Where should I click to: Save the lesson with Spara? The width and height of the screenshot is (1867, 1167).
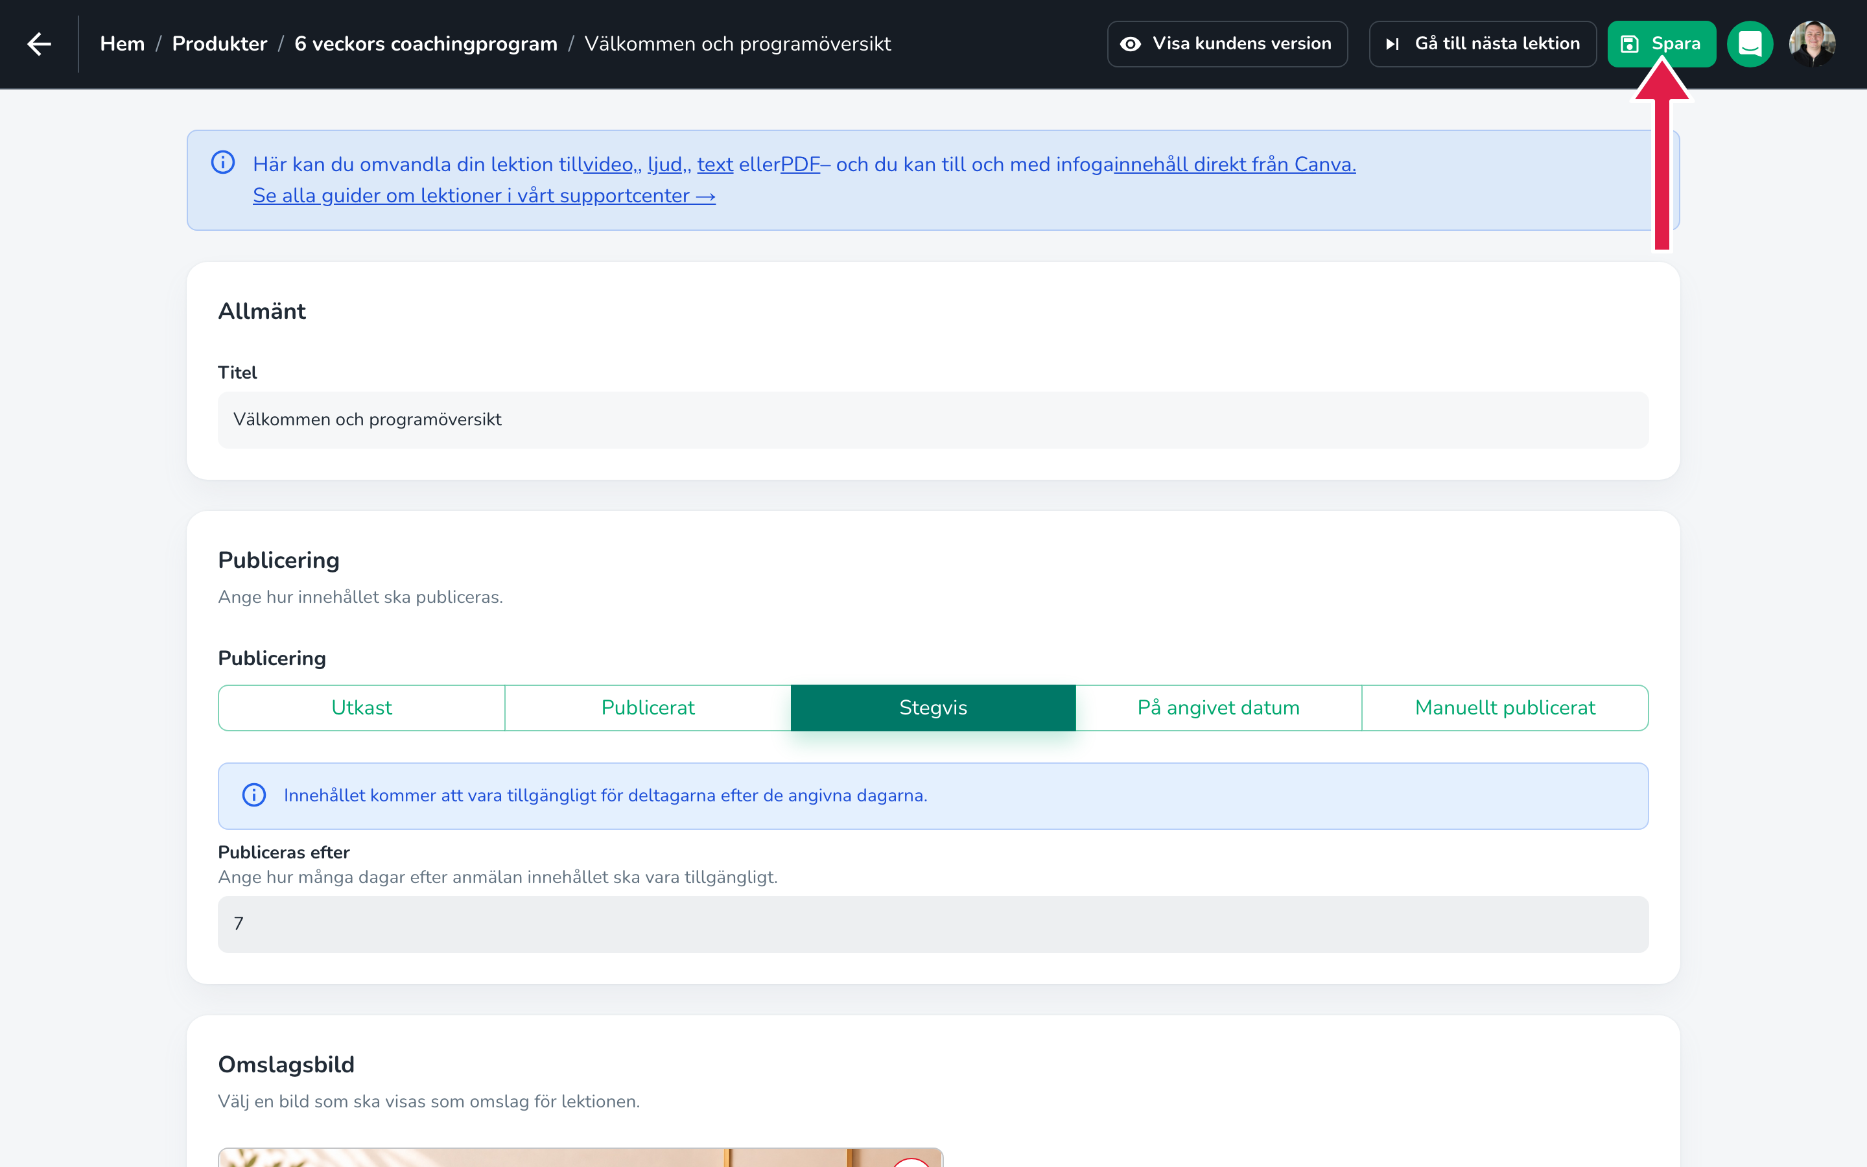(x=1662, y=44)
